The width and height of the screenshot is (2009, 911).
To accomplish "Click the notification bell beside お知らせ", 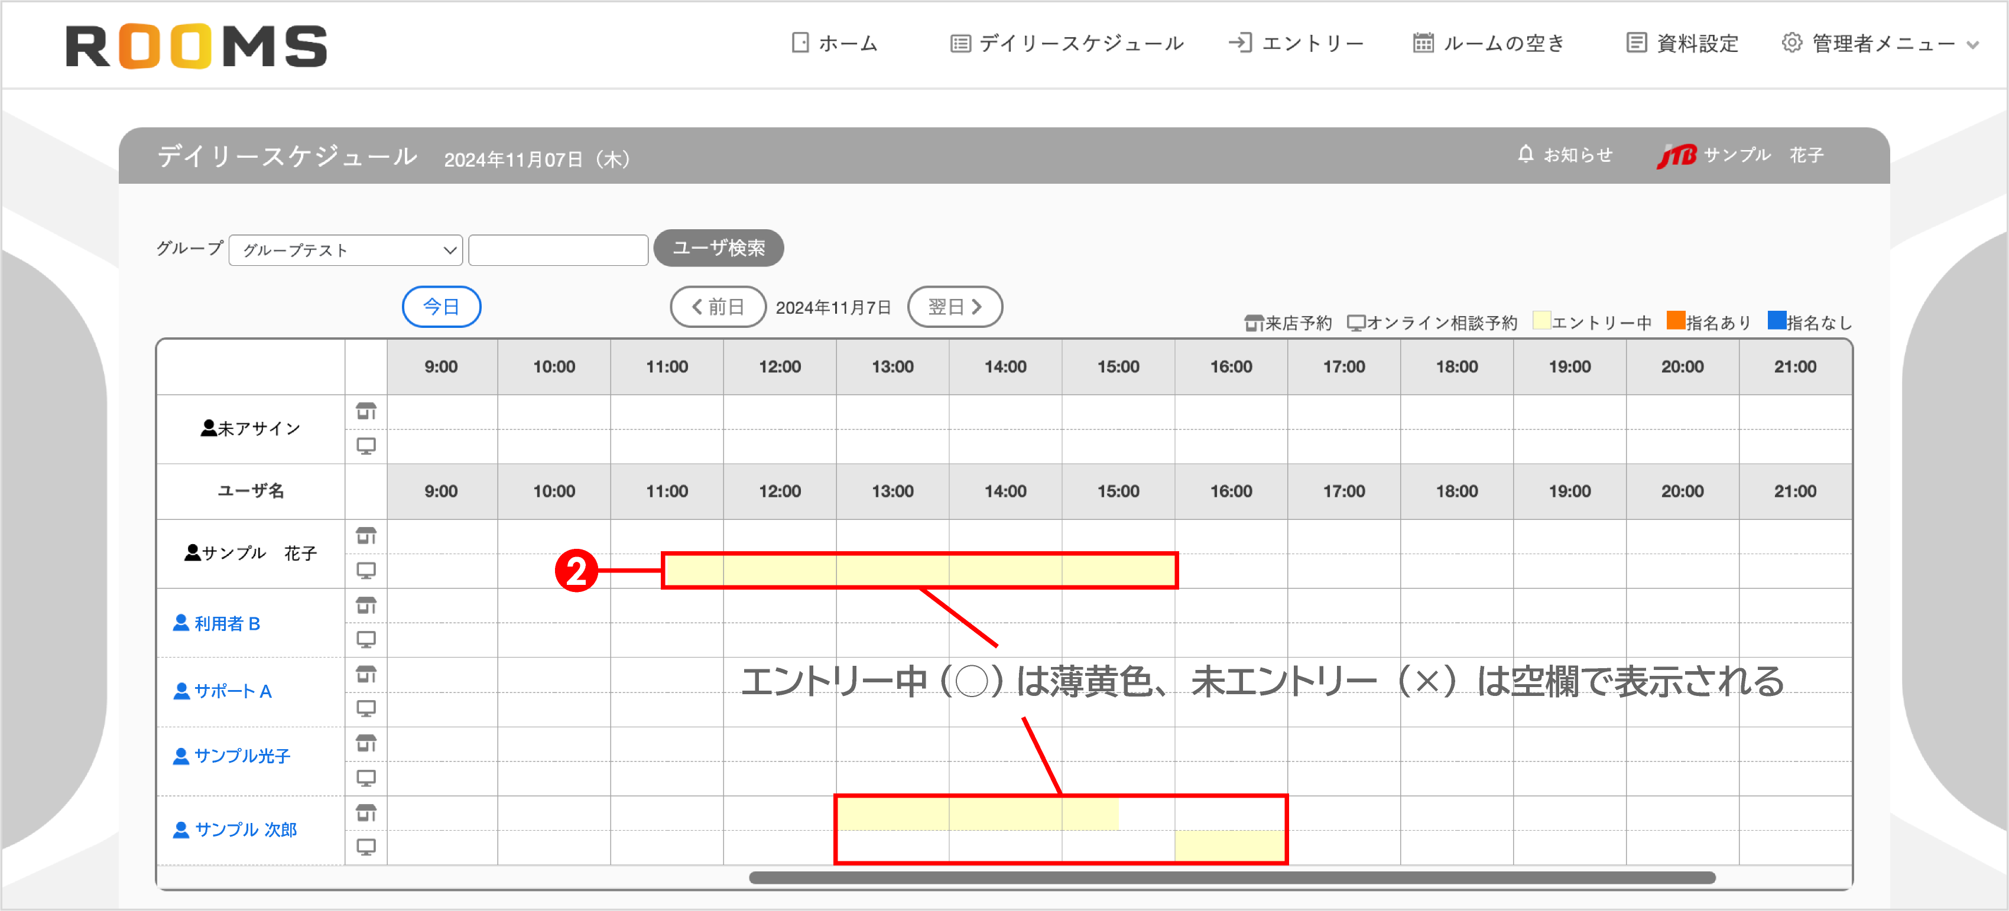I will click(x=1525, y=154).
